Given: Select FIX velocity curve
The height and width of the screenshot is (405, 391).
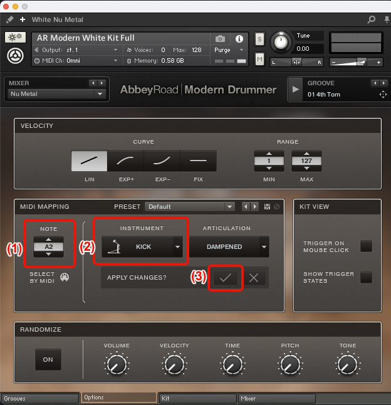Looking at the screenshot, I should (198, 160).
